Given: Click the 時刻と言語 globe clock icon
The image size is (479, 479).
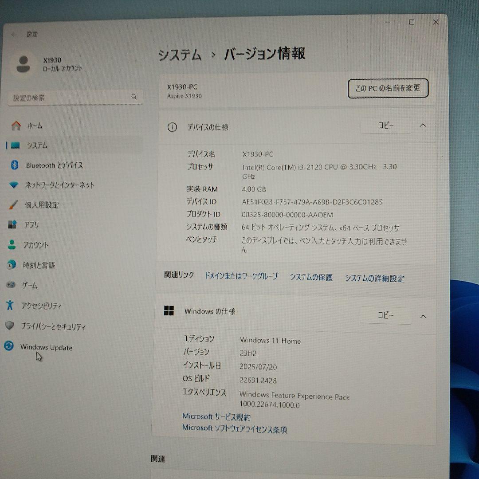Looking at the screenshot, I should click(x=11, y=264).
